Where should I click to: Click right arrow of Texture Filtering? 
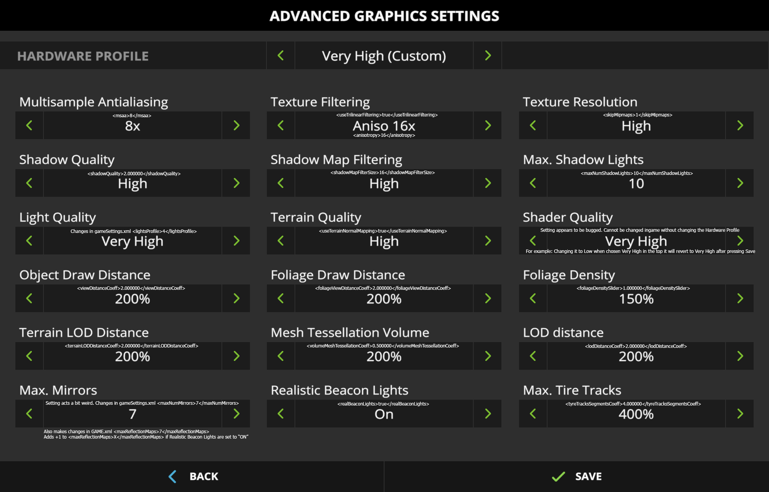coord(488,125)
